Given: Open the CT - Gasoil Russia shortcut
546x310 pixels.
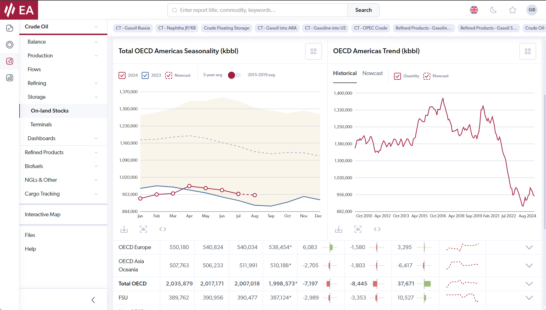Looking at the screenshot, I should 133,28.
